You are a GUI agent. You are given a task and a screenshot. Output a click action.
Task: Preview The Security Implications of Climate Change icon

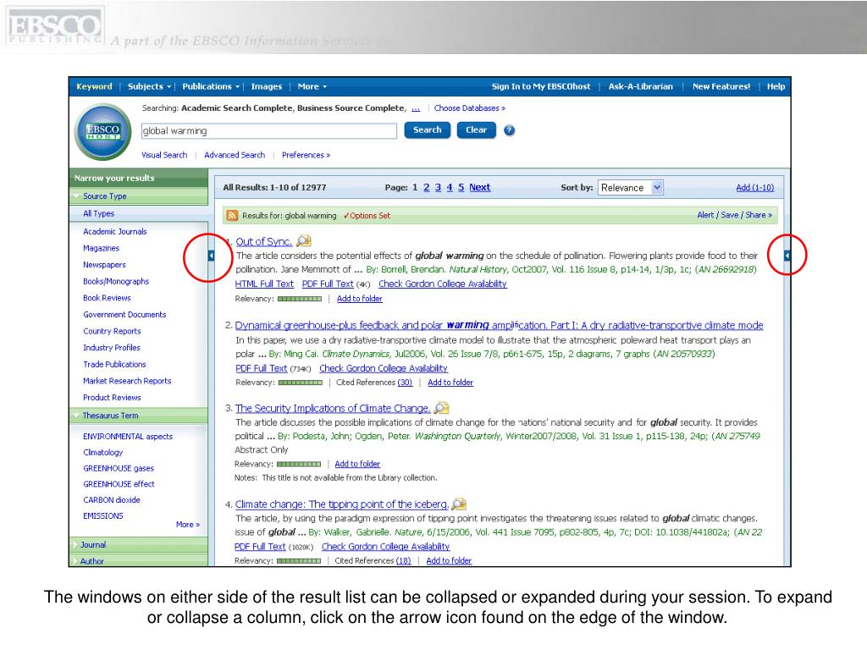pyautogui.click(x=441, y=408)
